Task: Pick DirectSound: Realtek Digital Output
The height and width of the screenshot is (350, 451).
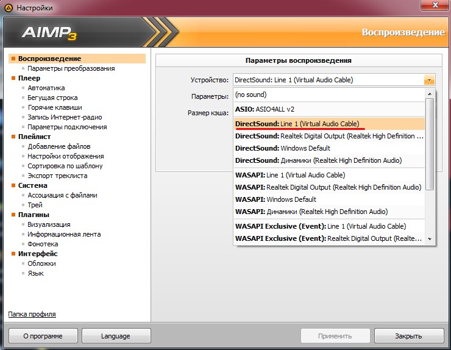Action: (329, 136)
